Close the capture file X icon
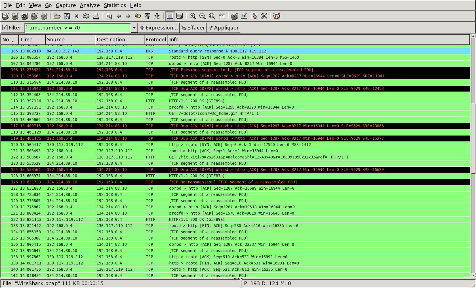The height and width of the screenshot is (288, 476). 76,16
